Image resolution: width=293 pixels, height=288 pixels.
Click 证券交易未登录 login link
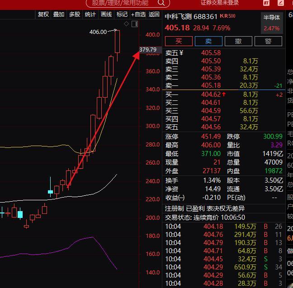(x=220, y=3)
